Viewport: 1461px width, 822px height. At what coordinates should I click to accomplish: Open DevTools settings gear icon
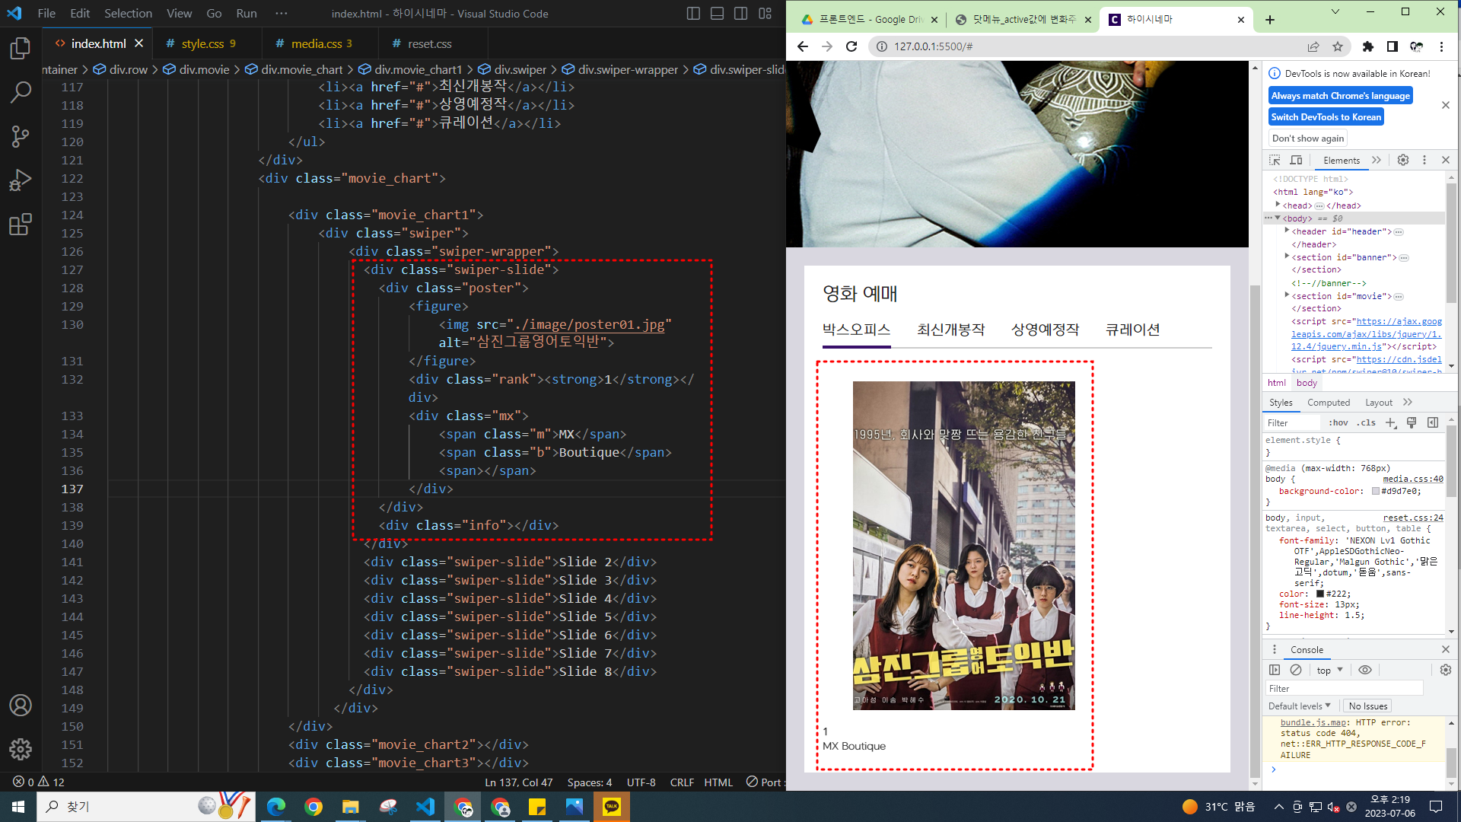tap(1403, 160)
